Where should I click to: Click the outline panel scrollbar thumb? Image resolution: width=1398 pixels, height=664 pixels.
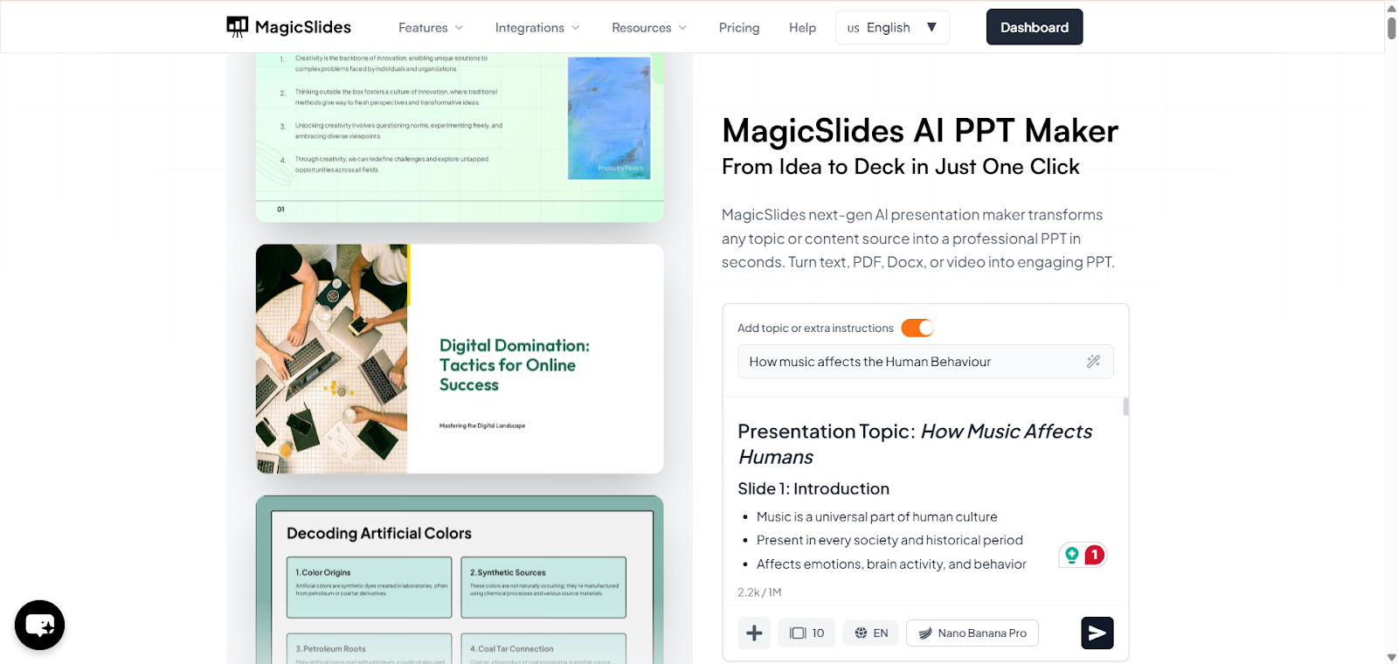point(1125,406)
